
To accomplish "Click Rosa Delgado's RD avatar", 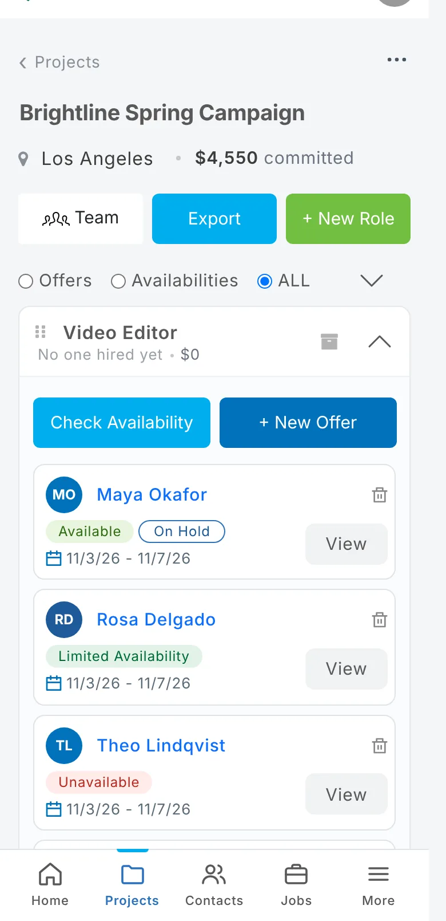I will 64,620.
